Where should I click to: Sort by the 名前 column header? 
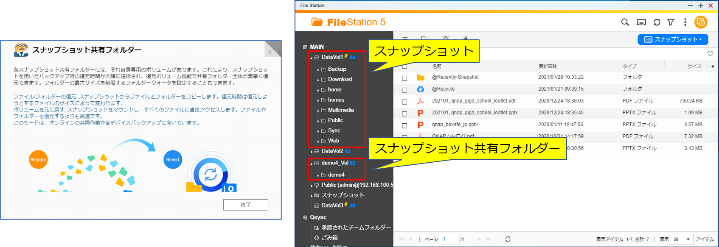pos(437,66)
